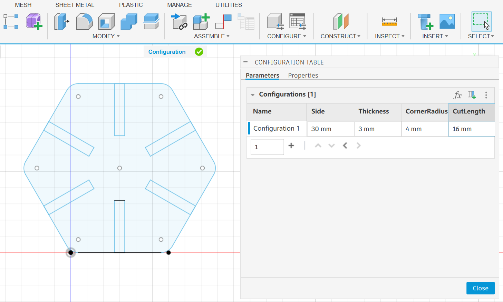The image size is (503, 302).
Task: Expand the CONFIGURE dropdown menu
Action: pyautogui.click(x=287, y=36)
